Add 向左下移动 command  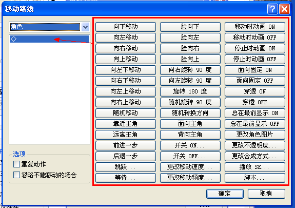(126, 70)
